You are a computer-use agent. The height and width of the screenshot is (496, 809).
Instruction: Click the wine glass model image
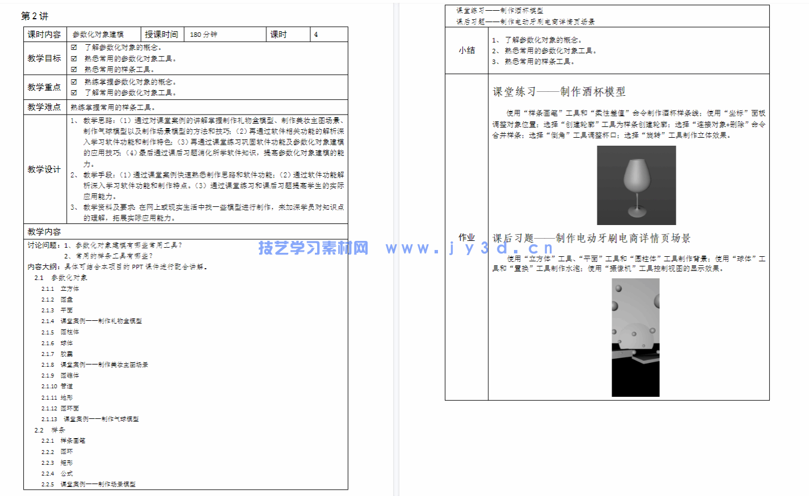(x=637, y=185)
